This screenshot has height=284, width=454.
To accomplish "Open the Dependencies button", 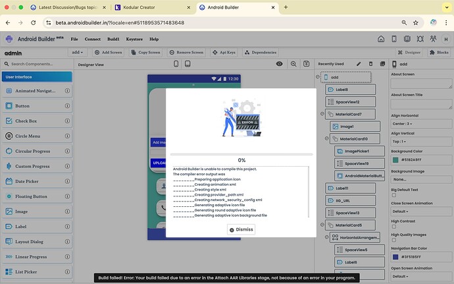I will [x=261, y=52].
